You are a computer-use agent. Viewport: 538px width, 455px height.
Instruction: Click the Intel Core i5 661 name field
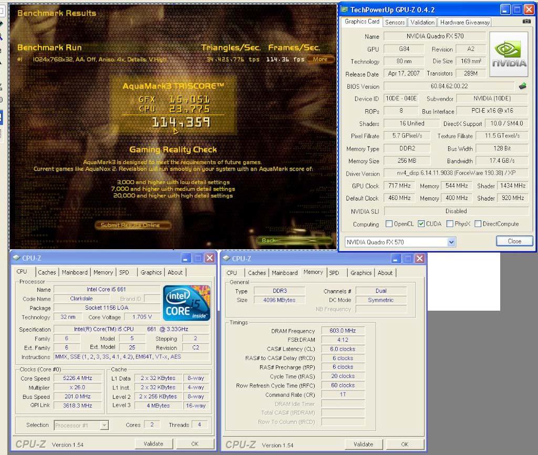(106, 289)
